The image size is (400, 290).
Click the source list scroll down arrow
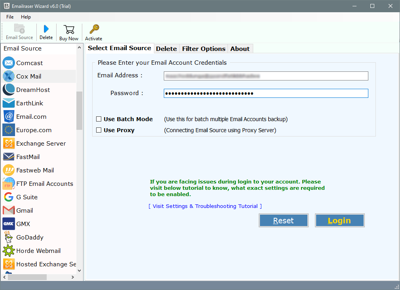80,271
